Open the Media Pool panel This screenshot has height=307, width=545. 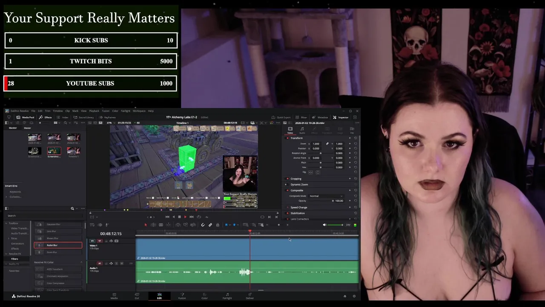[x=25, y=117]
